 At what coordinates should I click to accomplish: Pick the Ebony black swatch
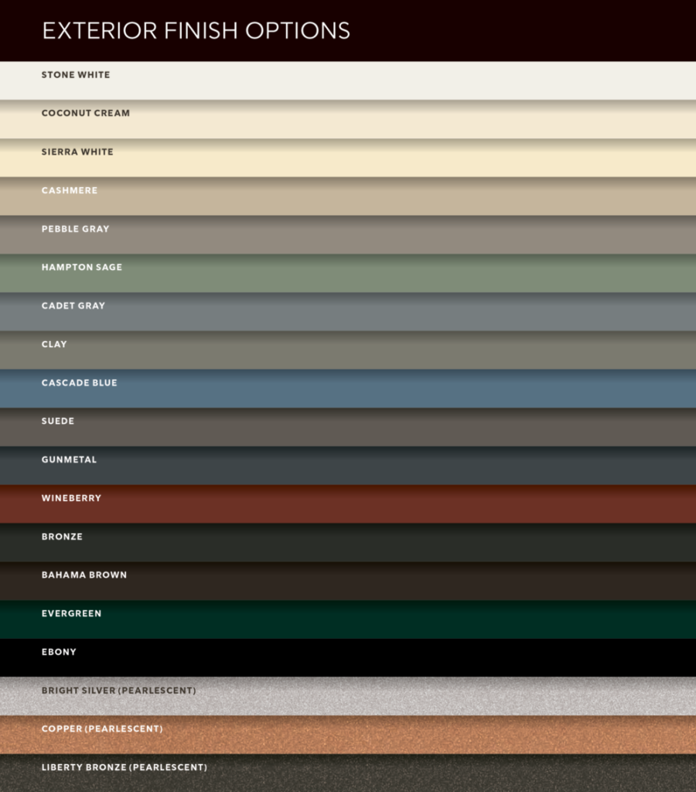point(348,658)
